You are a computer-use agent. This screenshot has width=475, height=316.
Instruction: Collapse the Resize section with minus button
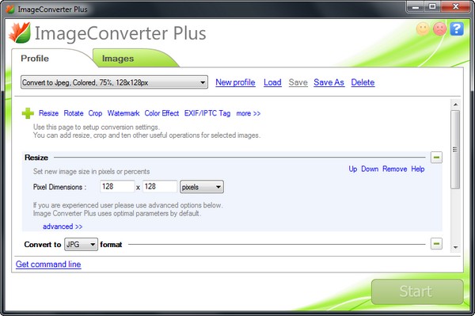[x=436, y=158]
